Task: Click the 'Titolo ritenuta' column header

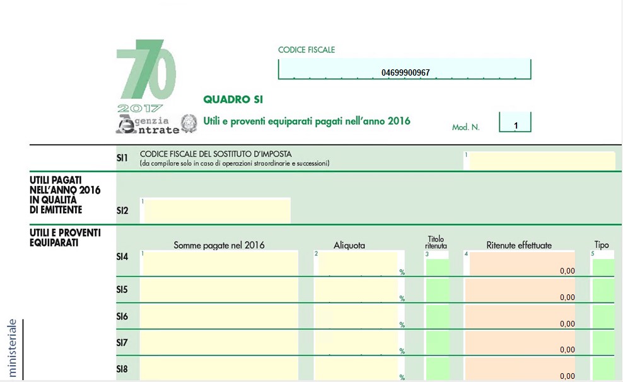Action: pyautogui.click(x=436, y=242)
